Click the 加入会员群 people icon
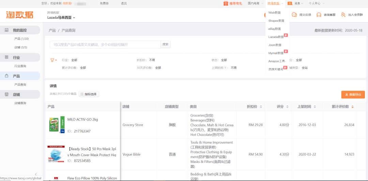The width and height of the screenshot is (368, 181). pyautogui.click(x=343, y=15)
